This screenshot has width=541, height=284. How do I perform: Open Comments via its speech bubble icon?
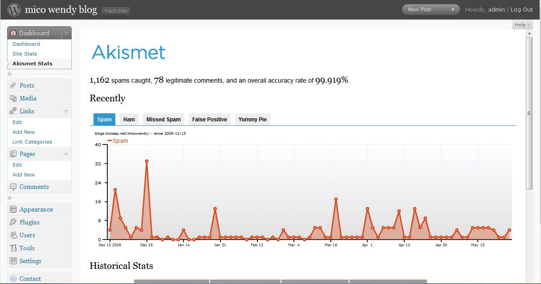click(x=13, y=187)
